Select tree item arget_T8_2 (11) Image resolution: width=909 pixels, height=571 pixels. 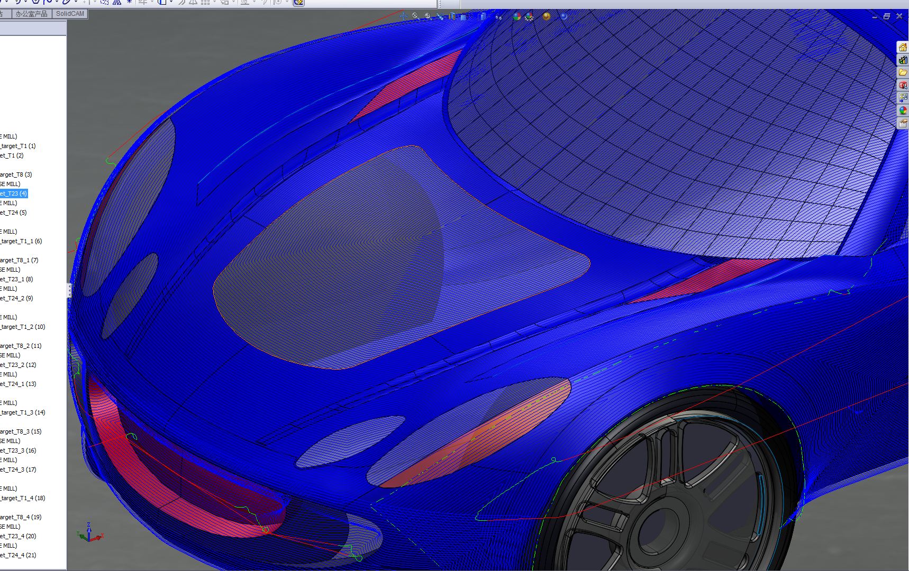(21, 346)
